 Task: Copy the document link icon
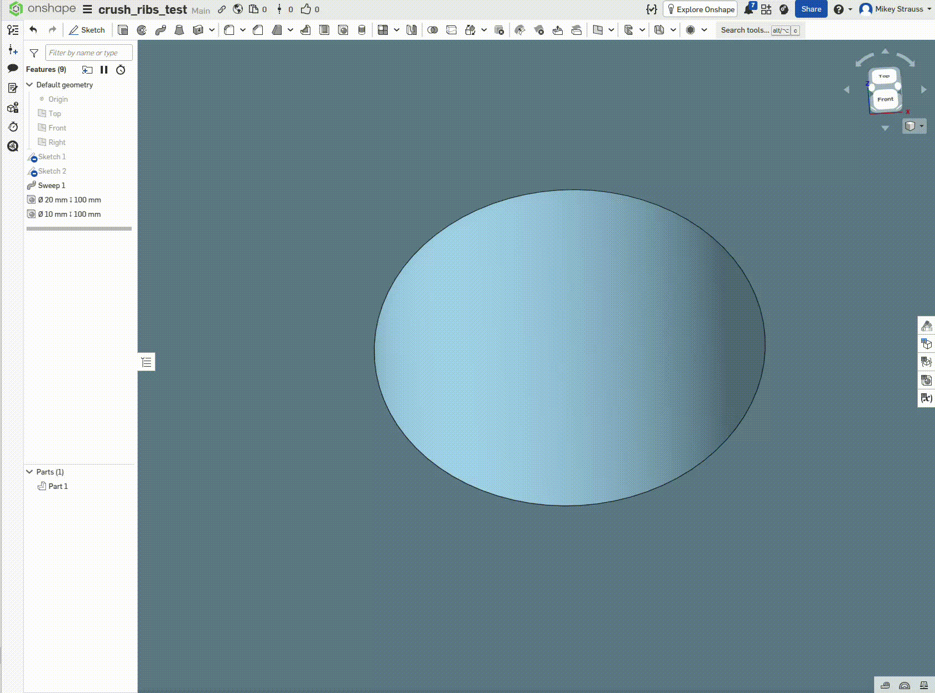222,9
